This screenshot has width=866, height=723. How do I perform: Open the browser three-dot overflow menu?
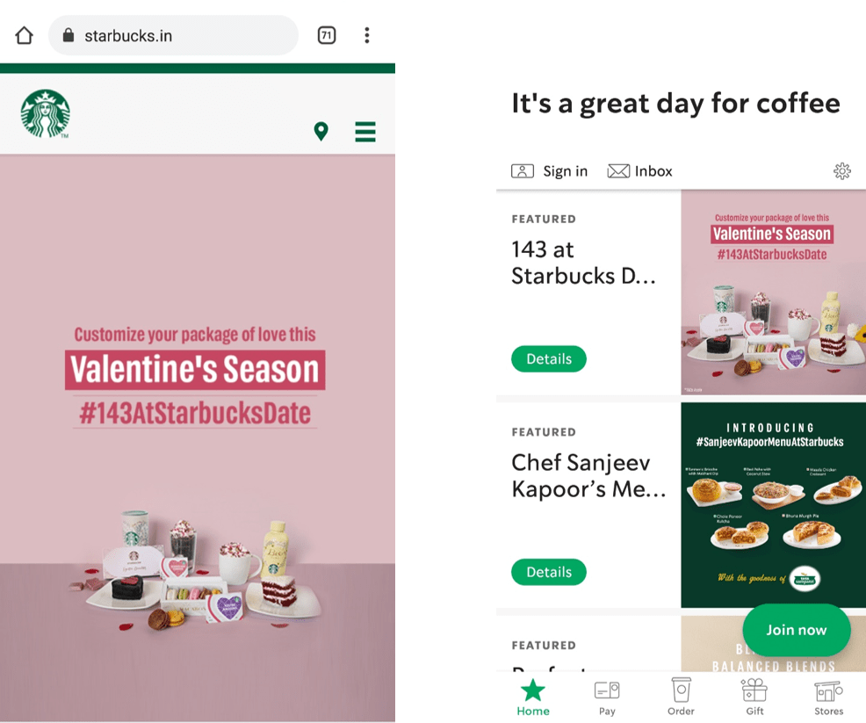pyautogui.click(x=367, y=35)
